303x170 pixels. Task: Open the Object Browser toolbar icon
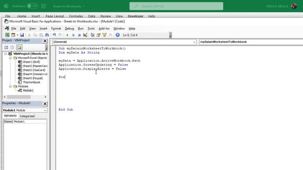pyautogui.click(x=105, y=35)
